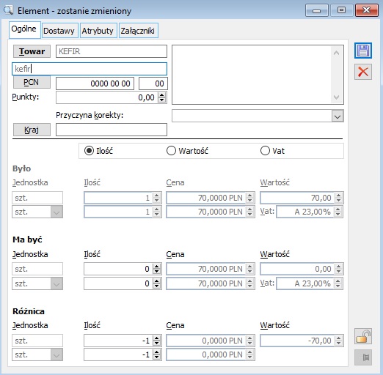
Task: Click the PCN button
Action: click(x=32, y=82)
